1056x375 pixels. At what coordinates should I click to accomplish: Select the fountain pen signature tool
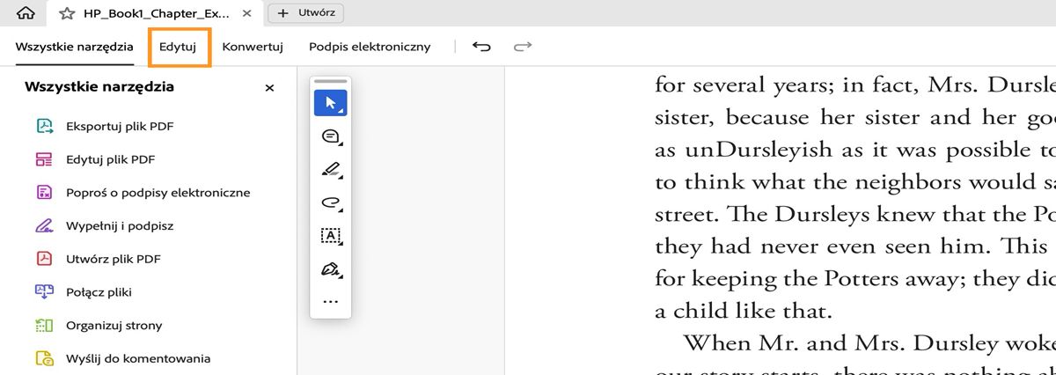pyautogui.click(x=331, y=268)
